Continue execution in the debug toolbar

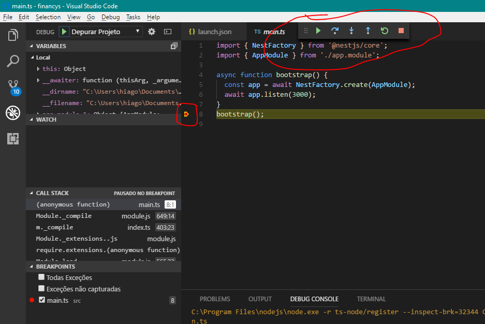tap(318, 31)
